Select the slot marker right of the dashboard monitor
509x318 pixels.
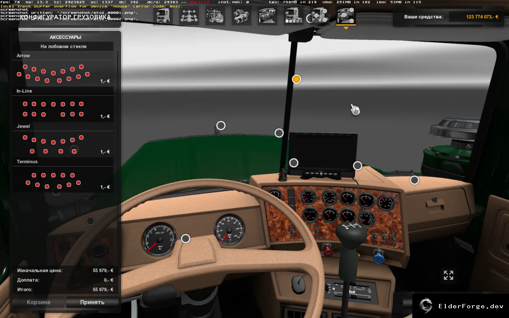(358, 166)
